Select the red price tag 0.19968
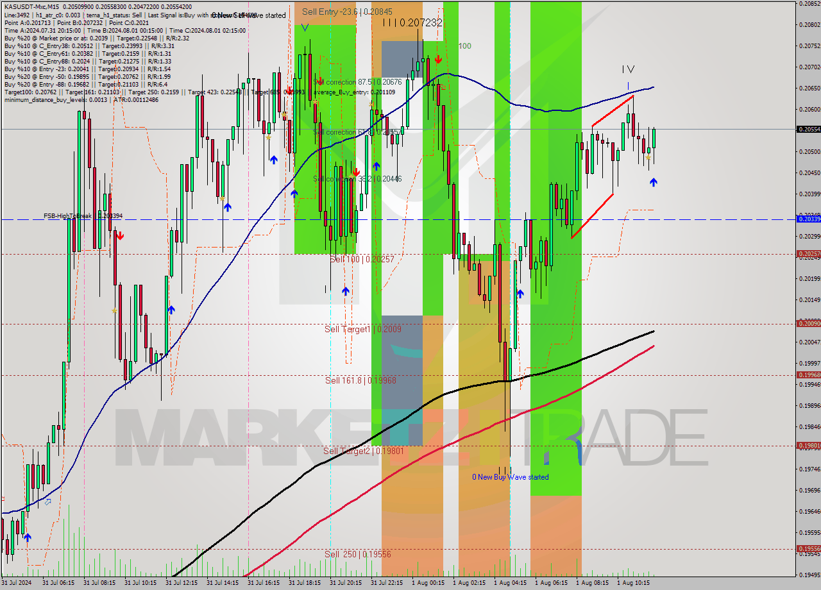 pos(808,375)
